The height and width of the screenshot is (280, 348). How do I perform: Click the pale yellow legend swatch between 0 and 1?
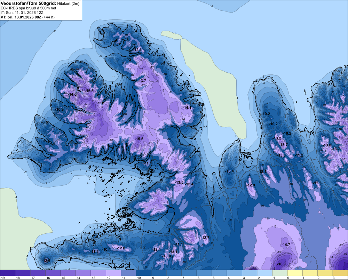coord(295,273)
